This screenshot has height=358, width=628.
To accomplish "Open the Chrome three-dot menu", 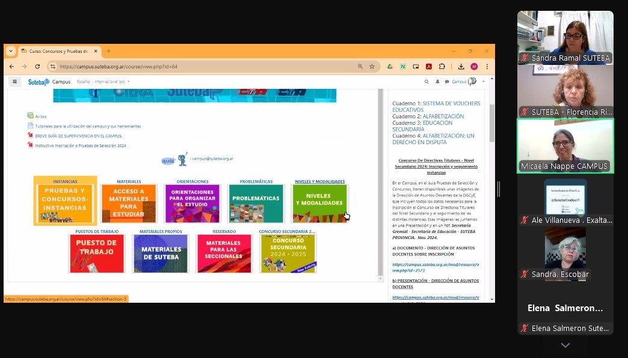I will [x=487, y=67].
